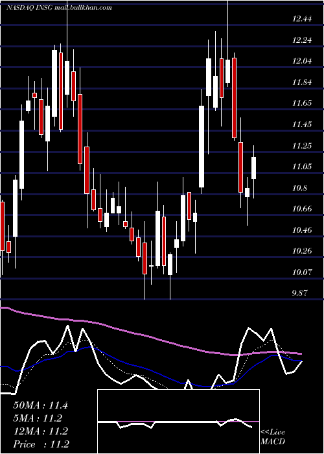
Task: Click the 11.05 price axis label
Action: tap(302, 167)
